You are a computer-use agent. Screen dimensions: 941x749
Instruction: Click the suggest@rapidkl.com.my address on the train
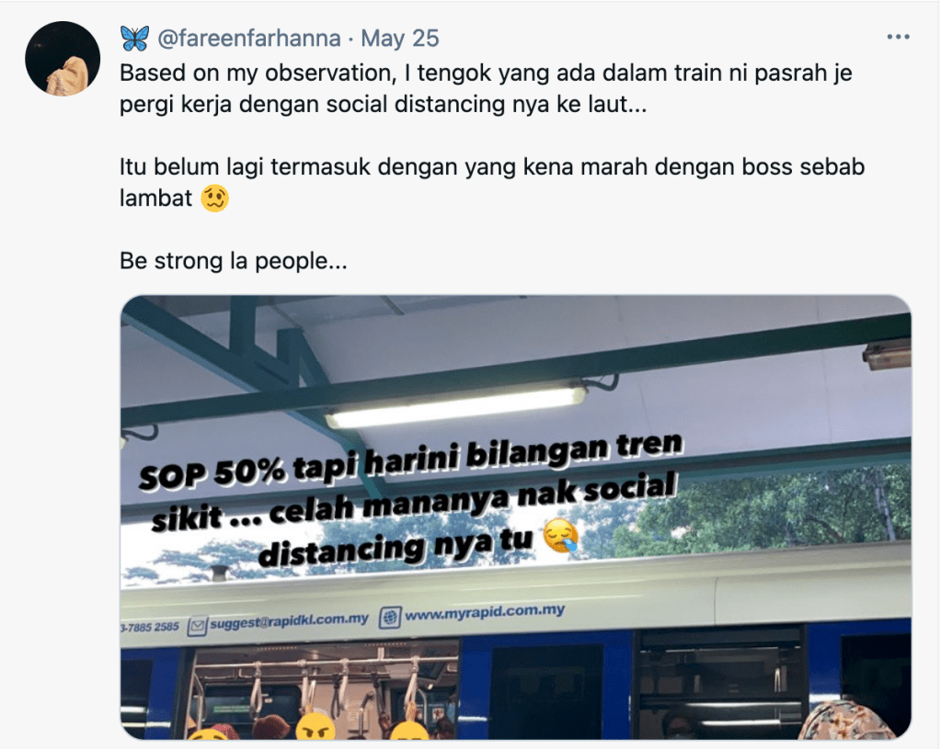coord(289,621)
